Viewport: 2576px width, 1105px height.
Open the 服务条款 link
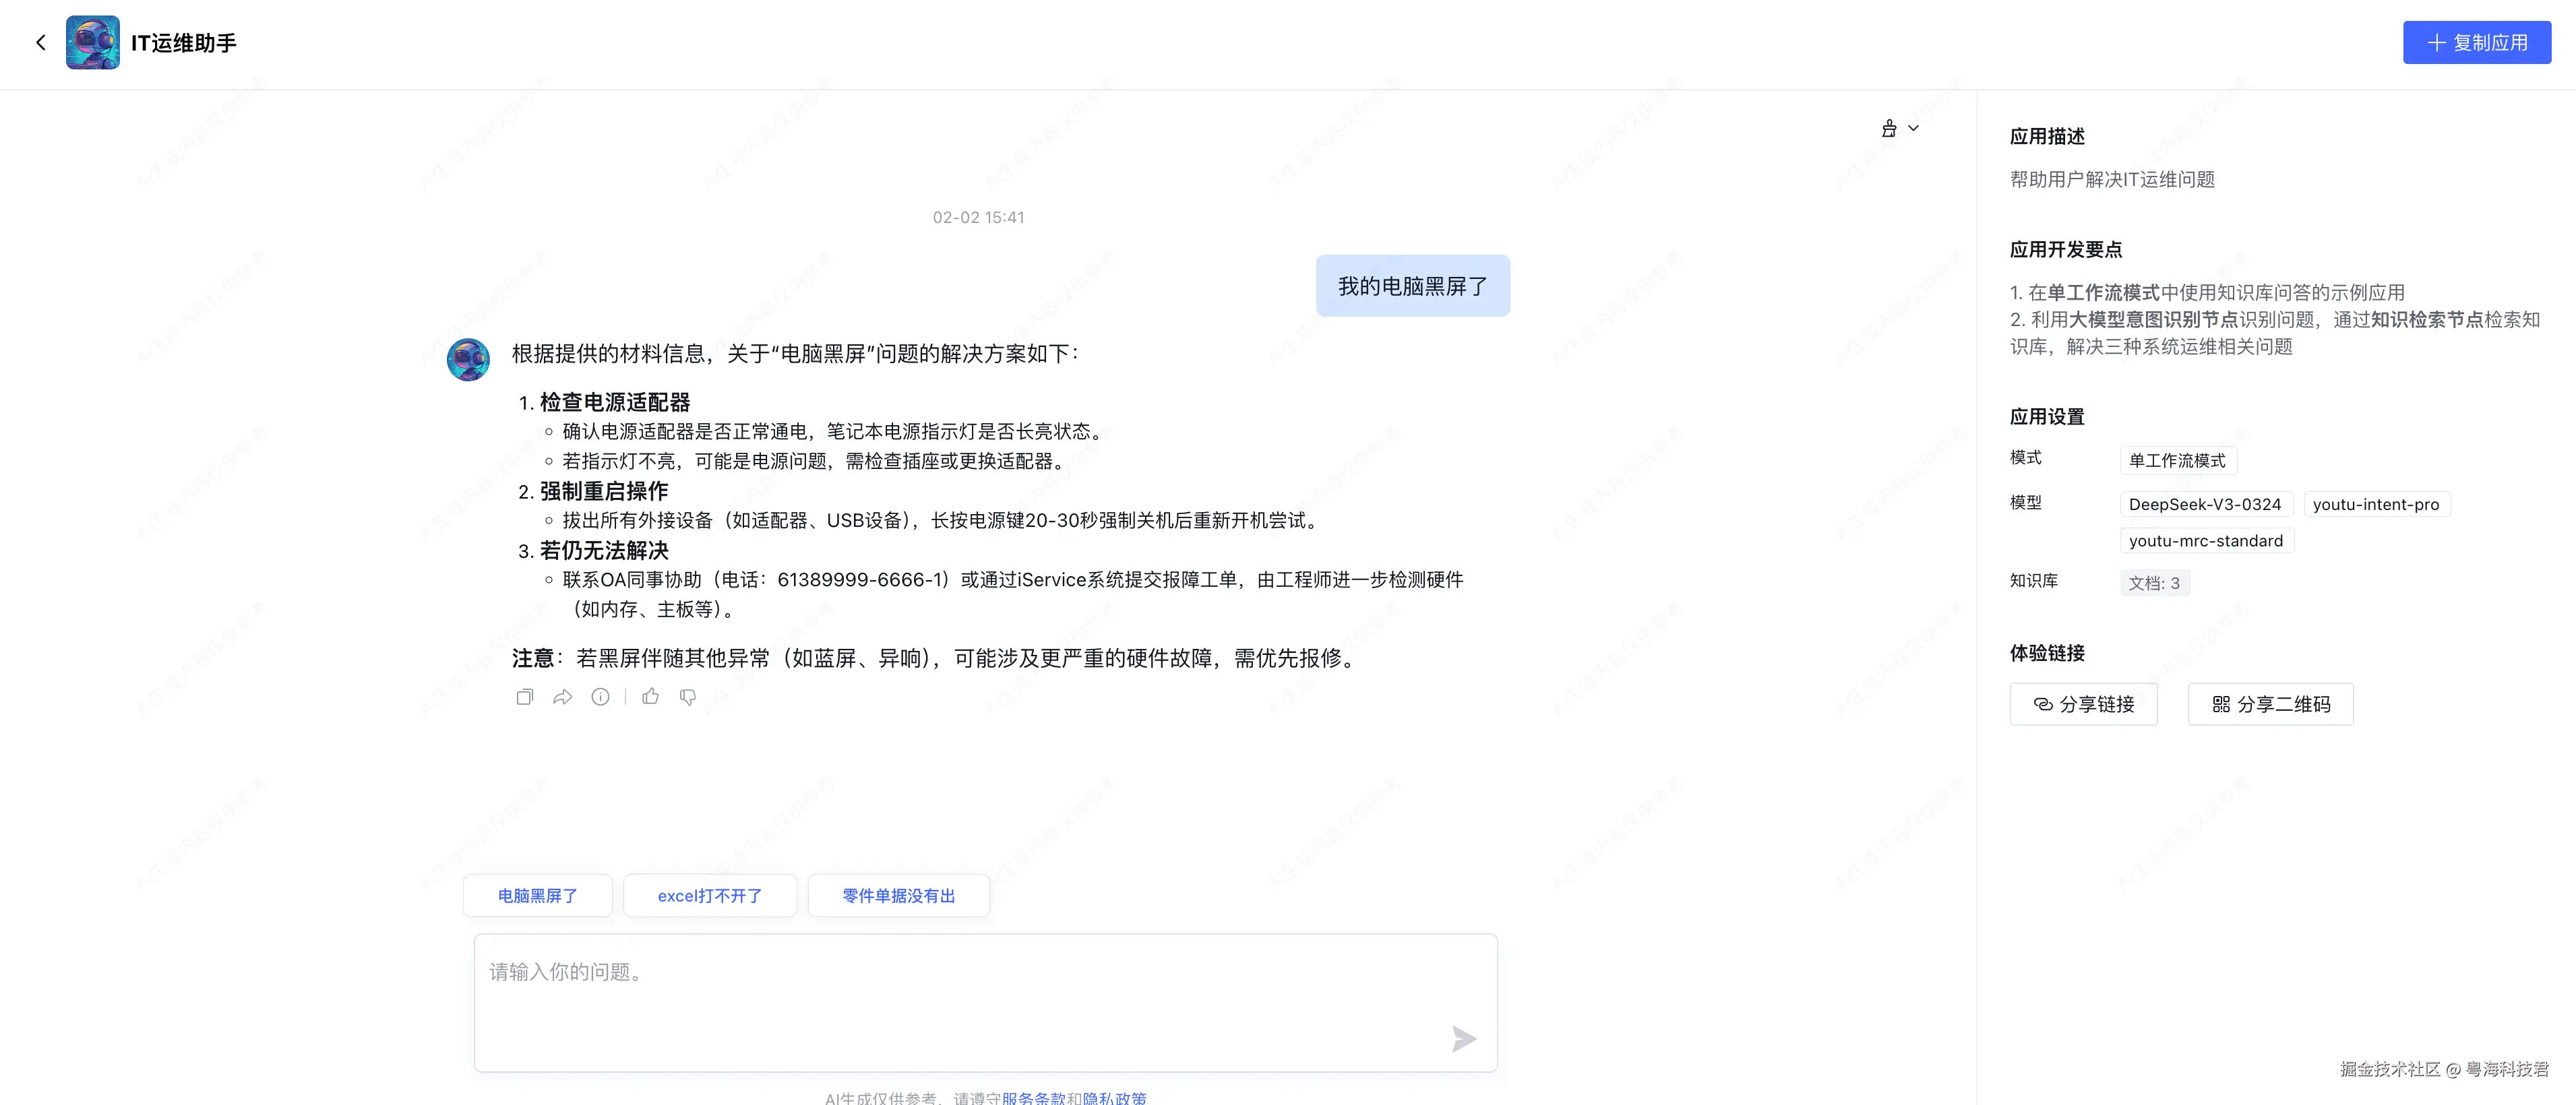click(x=1033, y=1097)
